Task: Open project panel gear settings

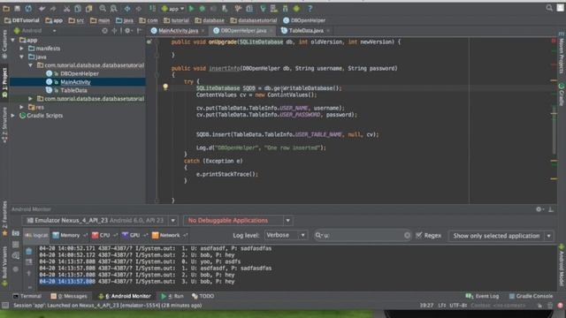Action: (127, 31)
